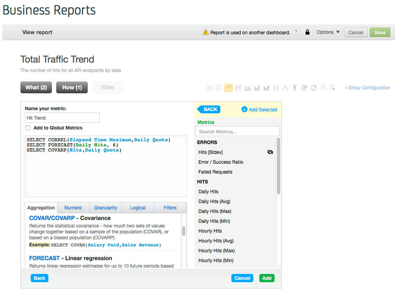Click the Show Configuration link
395x294 pixels.
tap(367, 88)
